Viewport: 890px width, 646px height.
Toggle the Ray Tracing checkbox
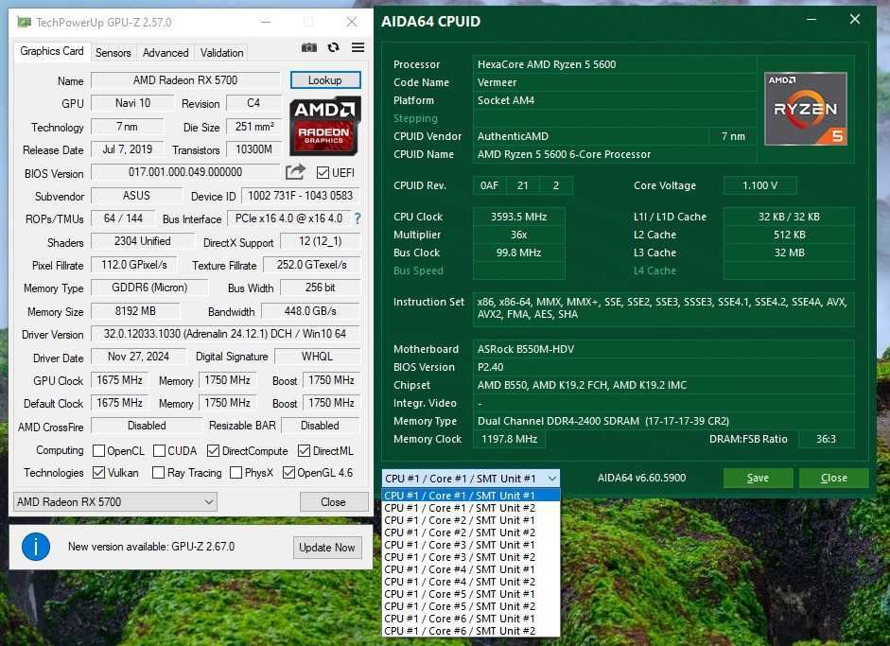[158, 472]
